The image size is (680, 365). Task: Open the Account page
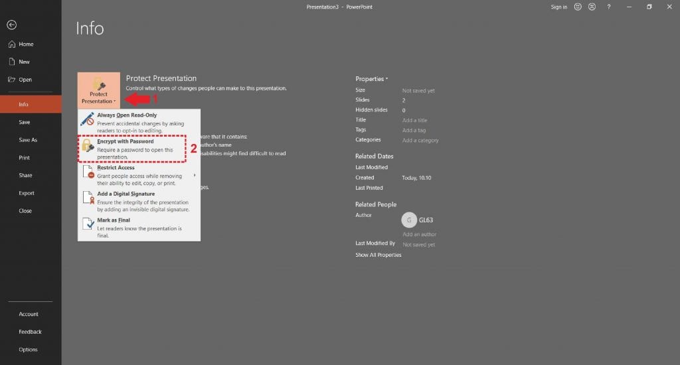[31, 314]
